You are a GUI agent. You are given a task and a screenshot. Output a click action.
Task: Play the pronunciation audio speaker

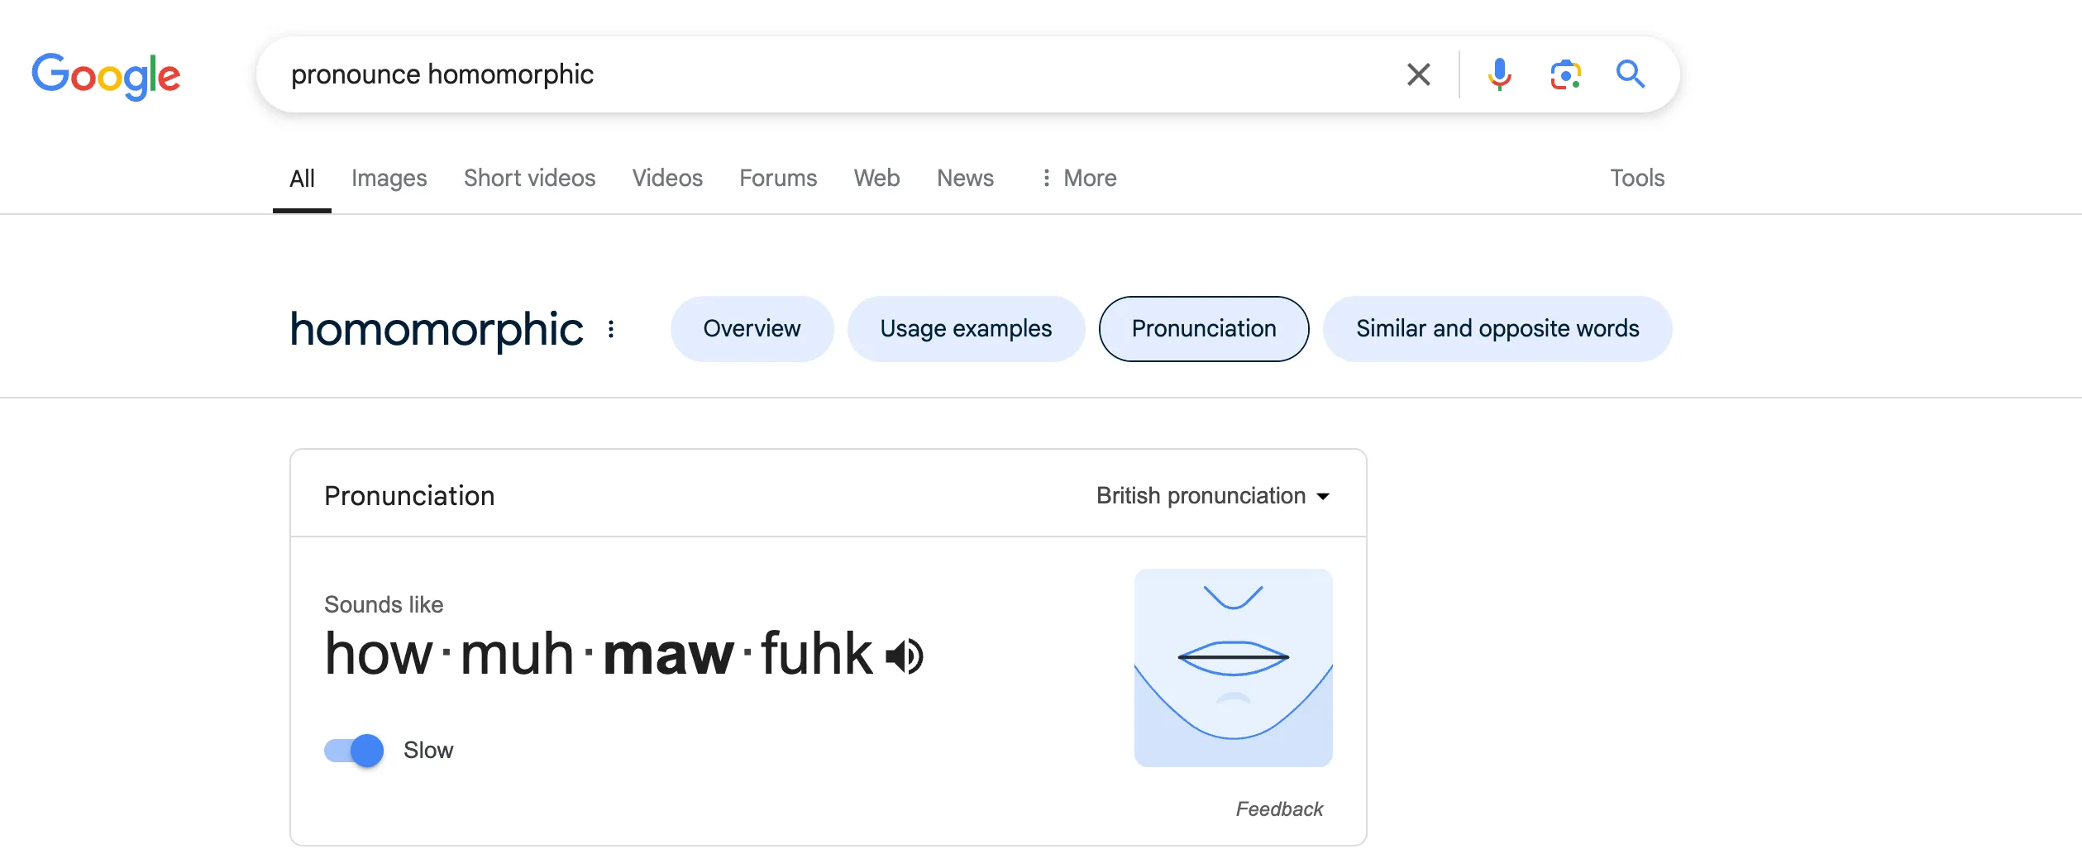tap(905, 657)
